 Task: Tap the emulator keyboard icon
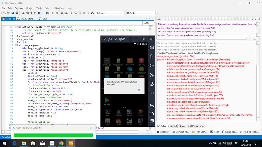point(152,47)
